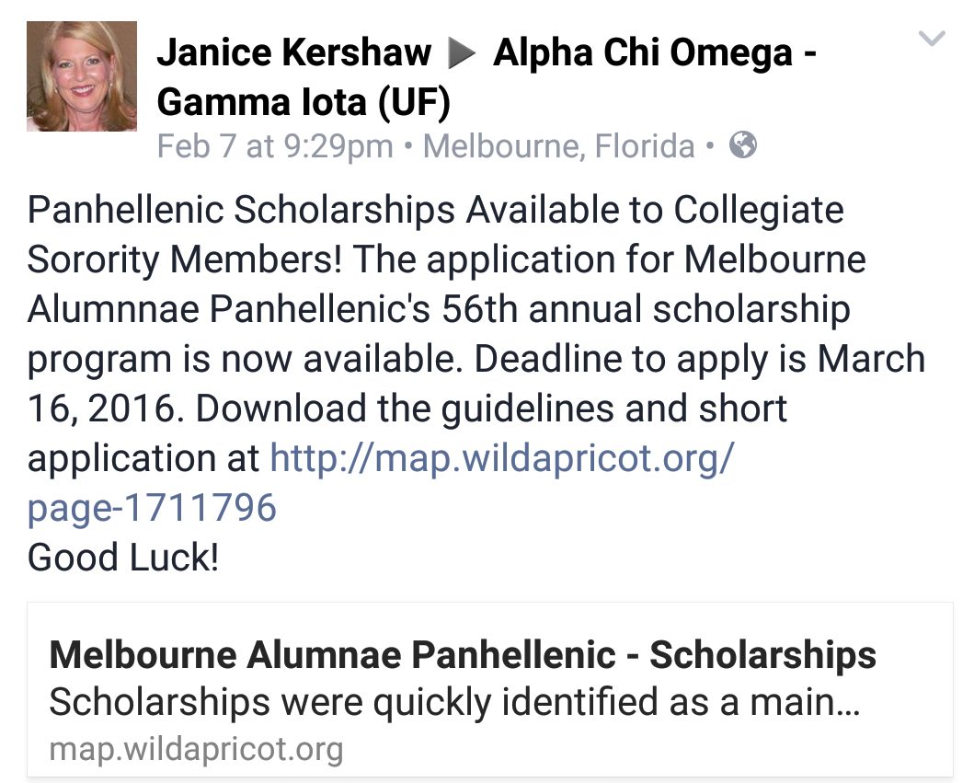The height and width of the screenshot is (783, 974).
Task: Click map.wildapricot.org domain in preview card
Action: [196, 748]
